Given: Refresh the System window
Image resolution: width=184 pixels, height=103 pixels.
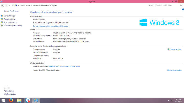Looking at the screenshot, I should click(x=152, y=5).
